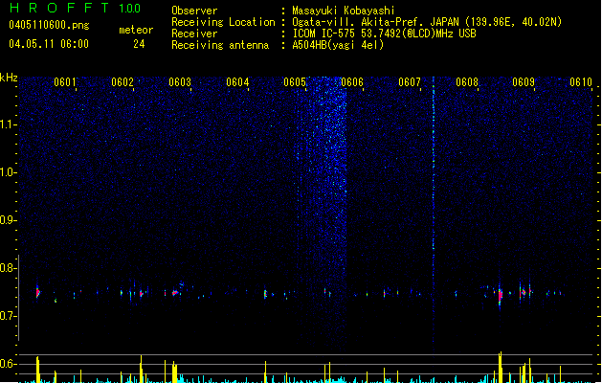Click the 0604 time marker
This screenshot has height=383, width=602.
coord(237,82)
